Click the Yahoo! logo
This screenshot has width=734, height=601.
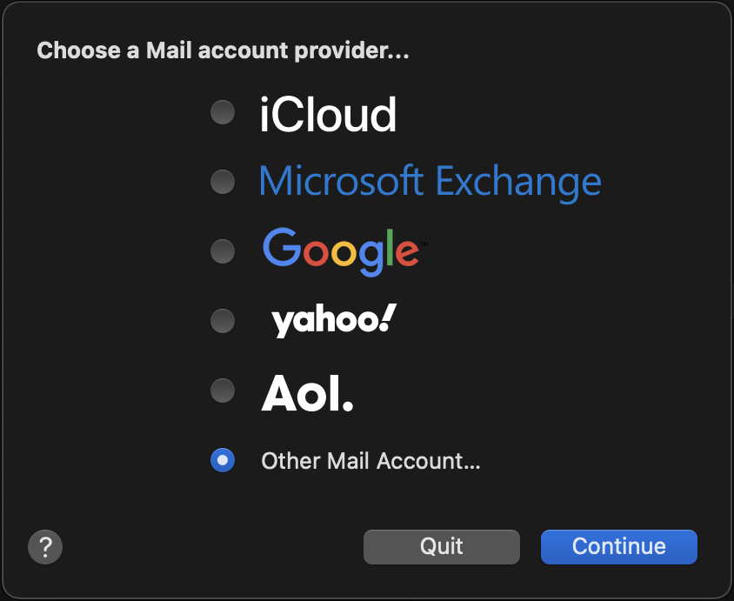click(x=334, y=321)
